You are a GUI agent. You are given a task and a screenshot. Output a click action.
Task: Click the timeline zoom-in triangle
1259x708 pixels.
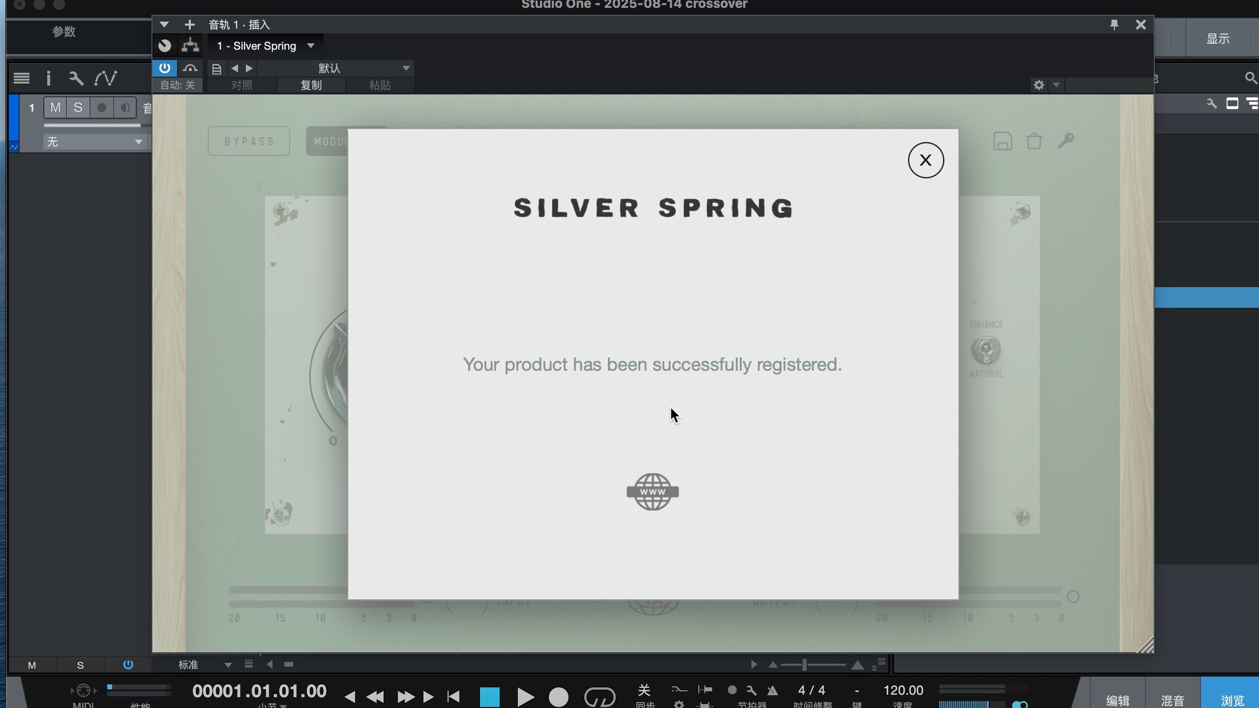coord(857,665)
